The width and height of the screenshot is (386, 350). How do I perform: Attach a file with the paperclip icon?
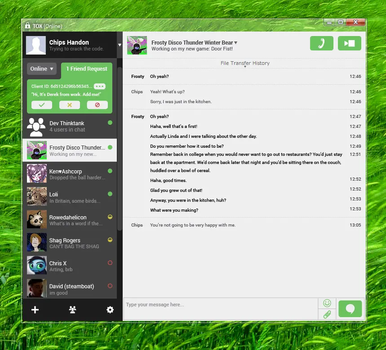click(327, 314)
